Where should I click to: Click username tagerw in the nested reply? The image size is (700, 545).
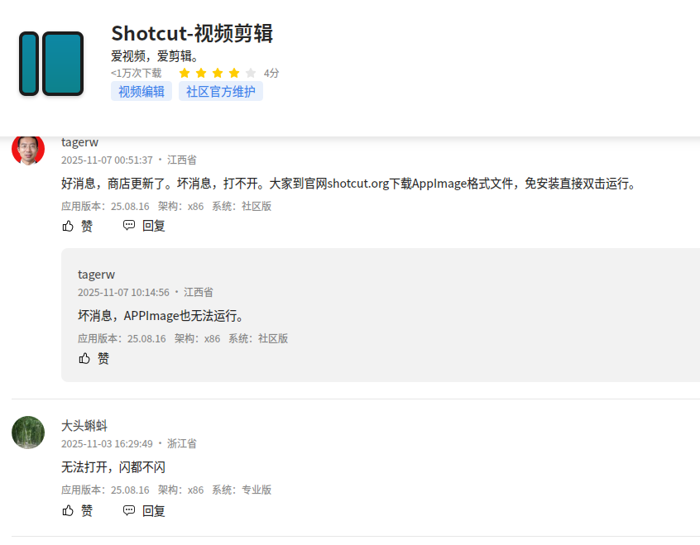tap(96, 274)
